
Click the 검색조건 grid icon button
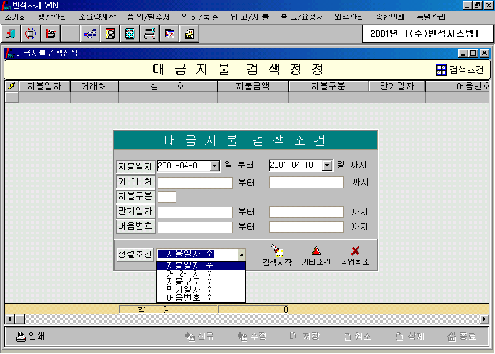pos(459,70)
